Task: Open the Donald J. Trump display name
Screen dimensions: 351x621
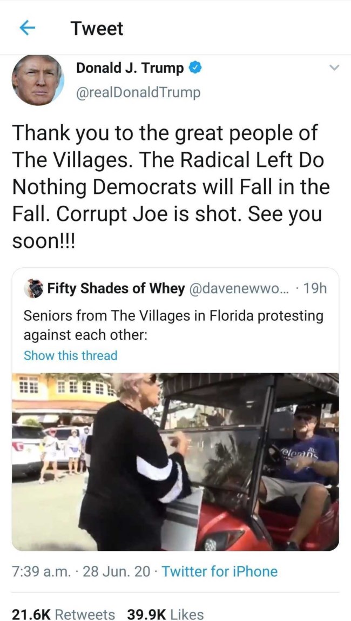Action: pyautogui.click(x=130, y=69)
